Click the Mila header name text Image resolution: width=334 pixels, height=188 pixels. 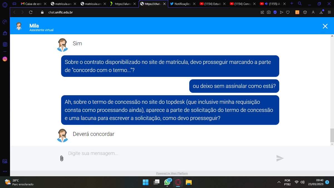[34, 26]
